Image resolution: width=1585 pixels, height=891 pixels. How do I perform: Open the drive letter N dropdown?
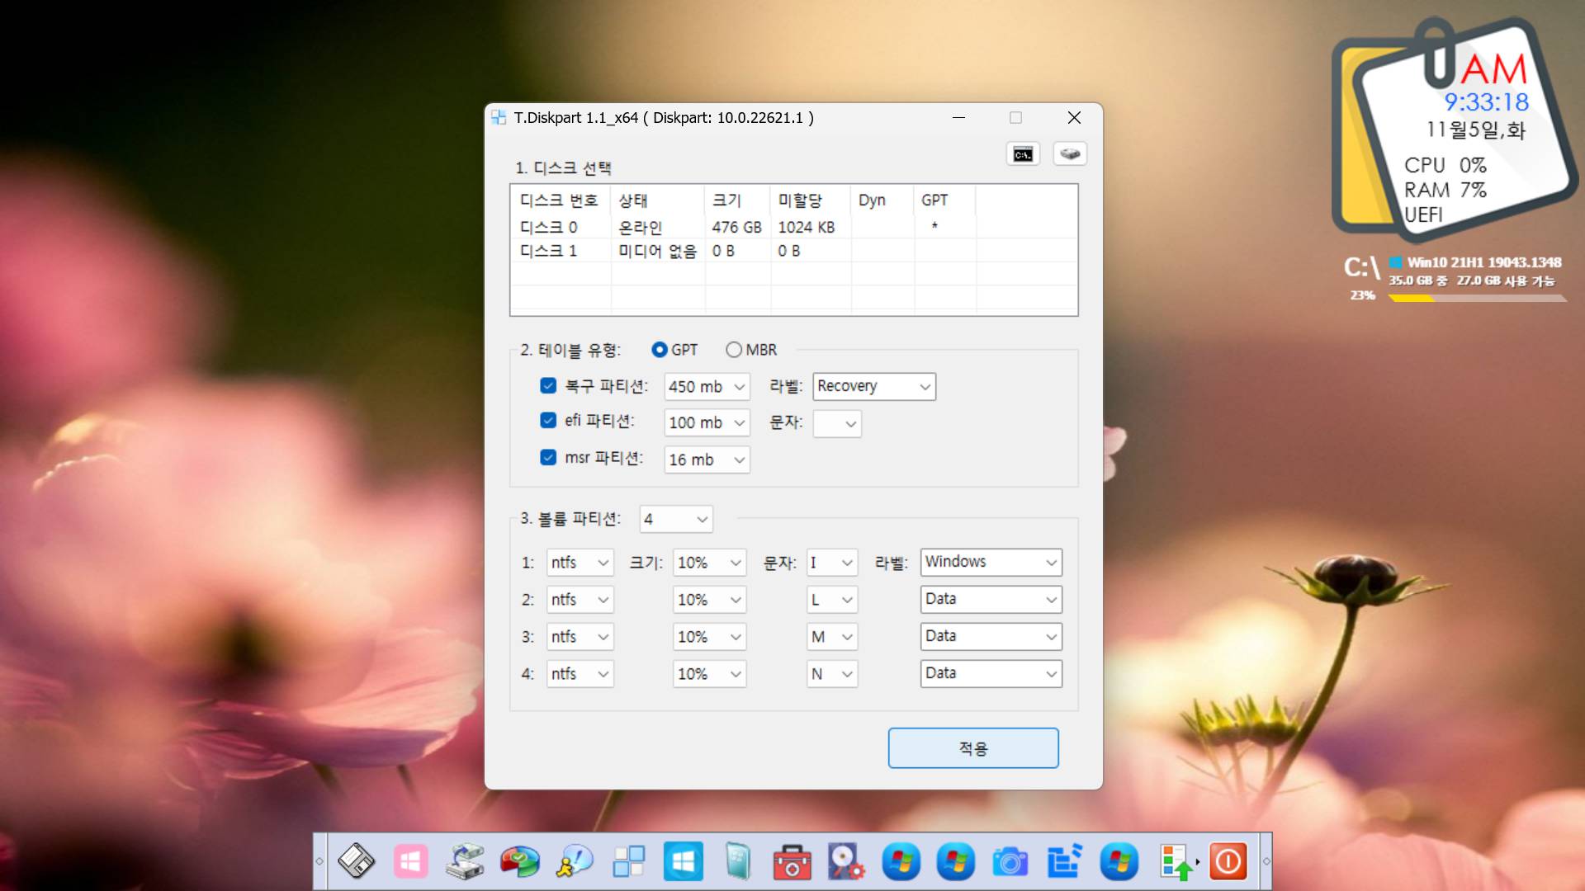point(832,674)
